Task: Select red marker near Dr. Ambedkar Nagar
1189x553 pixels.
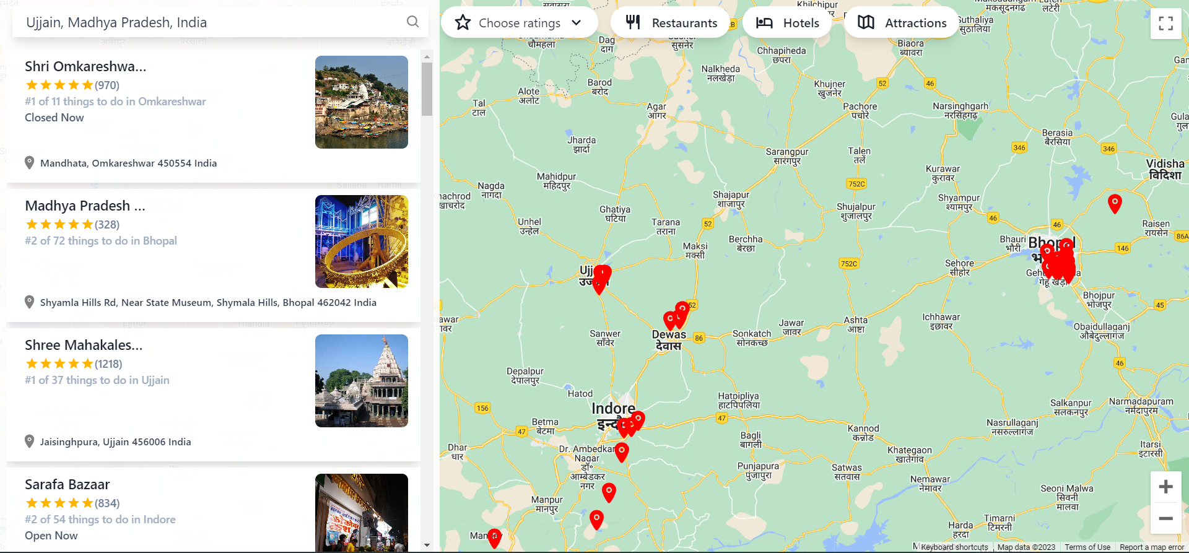Action: pos(622,452)
